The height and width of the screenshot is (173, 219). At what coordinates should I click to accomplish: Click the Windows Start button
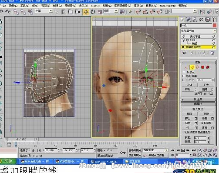[8, 161]
